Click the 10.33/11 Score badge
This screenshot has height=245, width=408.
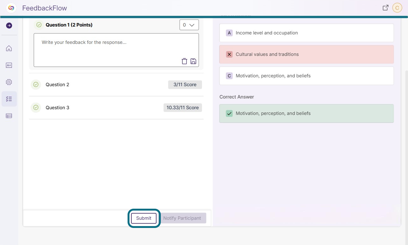point(183,108)
